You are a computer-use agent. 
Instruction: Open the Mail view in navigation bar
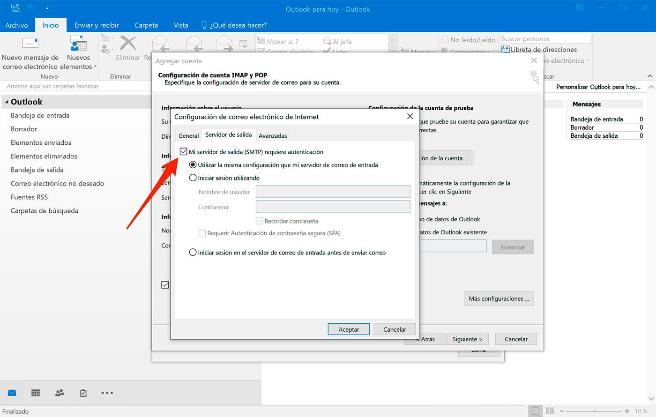tap(11, 393)
